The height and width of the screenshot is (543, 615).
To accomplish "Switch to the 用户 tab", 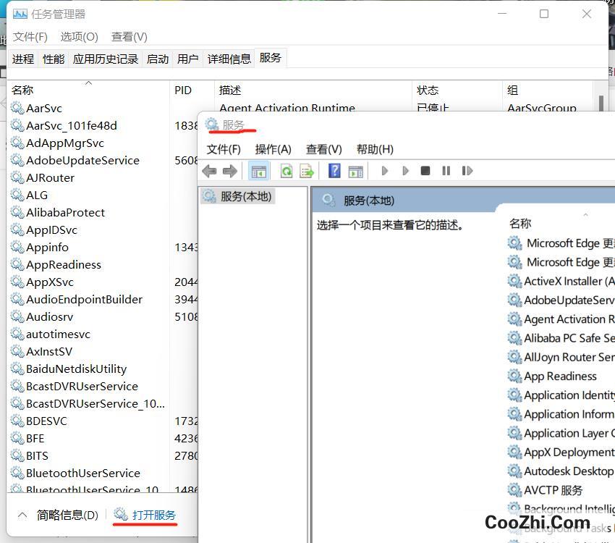I will pyautogui.click(x=187, y=59).
